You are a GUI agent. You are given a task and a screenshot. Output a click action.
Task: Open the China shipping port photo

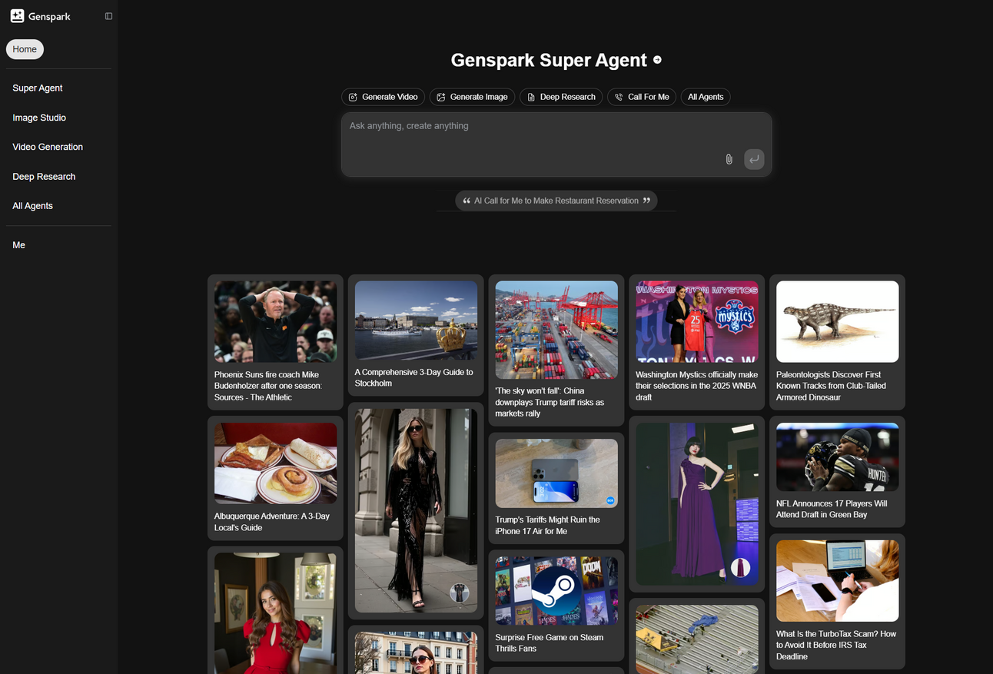tap(556, 330)
